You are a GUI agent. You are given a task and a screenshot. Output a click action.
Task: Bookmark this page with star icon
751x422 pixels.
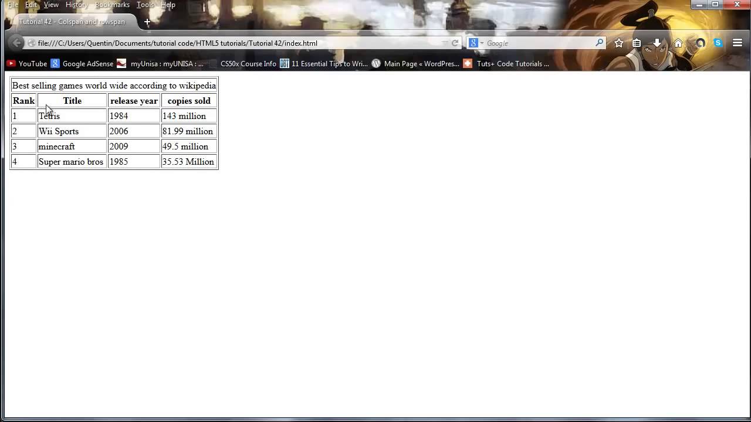point(619,43)
